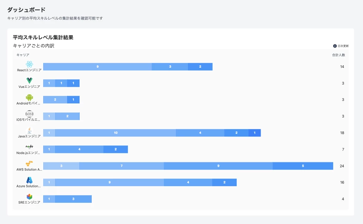363x224 pixels.
Task: Click the Reactエンジニア label
Action: point(29,70)
